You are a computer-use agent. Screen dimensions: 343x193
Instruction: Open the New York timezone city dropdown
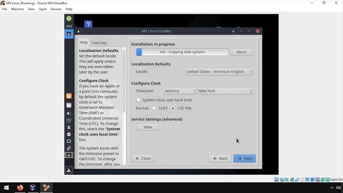225,91
